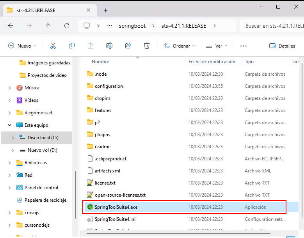Image resolution: width=304 pixels, height=238 pixels.
Task: Expand the Vídeos tree node
Action: [9, 100]
